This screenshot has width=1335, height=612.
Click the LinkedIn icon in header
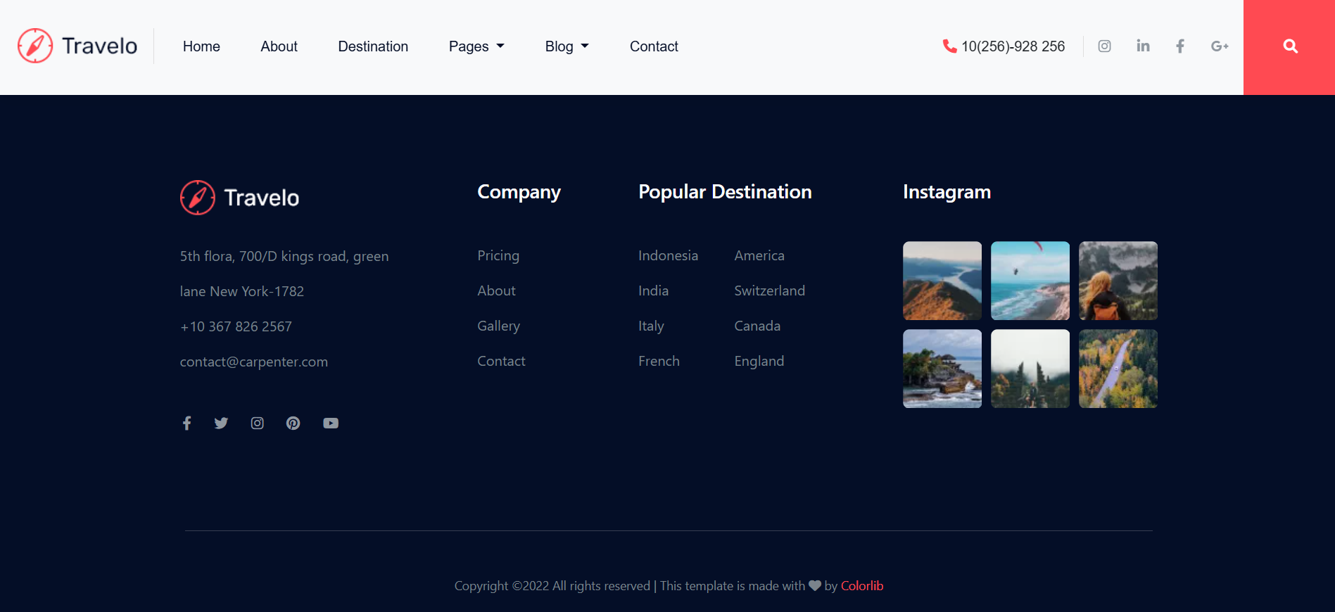[x=1143, y=46]
